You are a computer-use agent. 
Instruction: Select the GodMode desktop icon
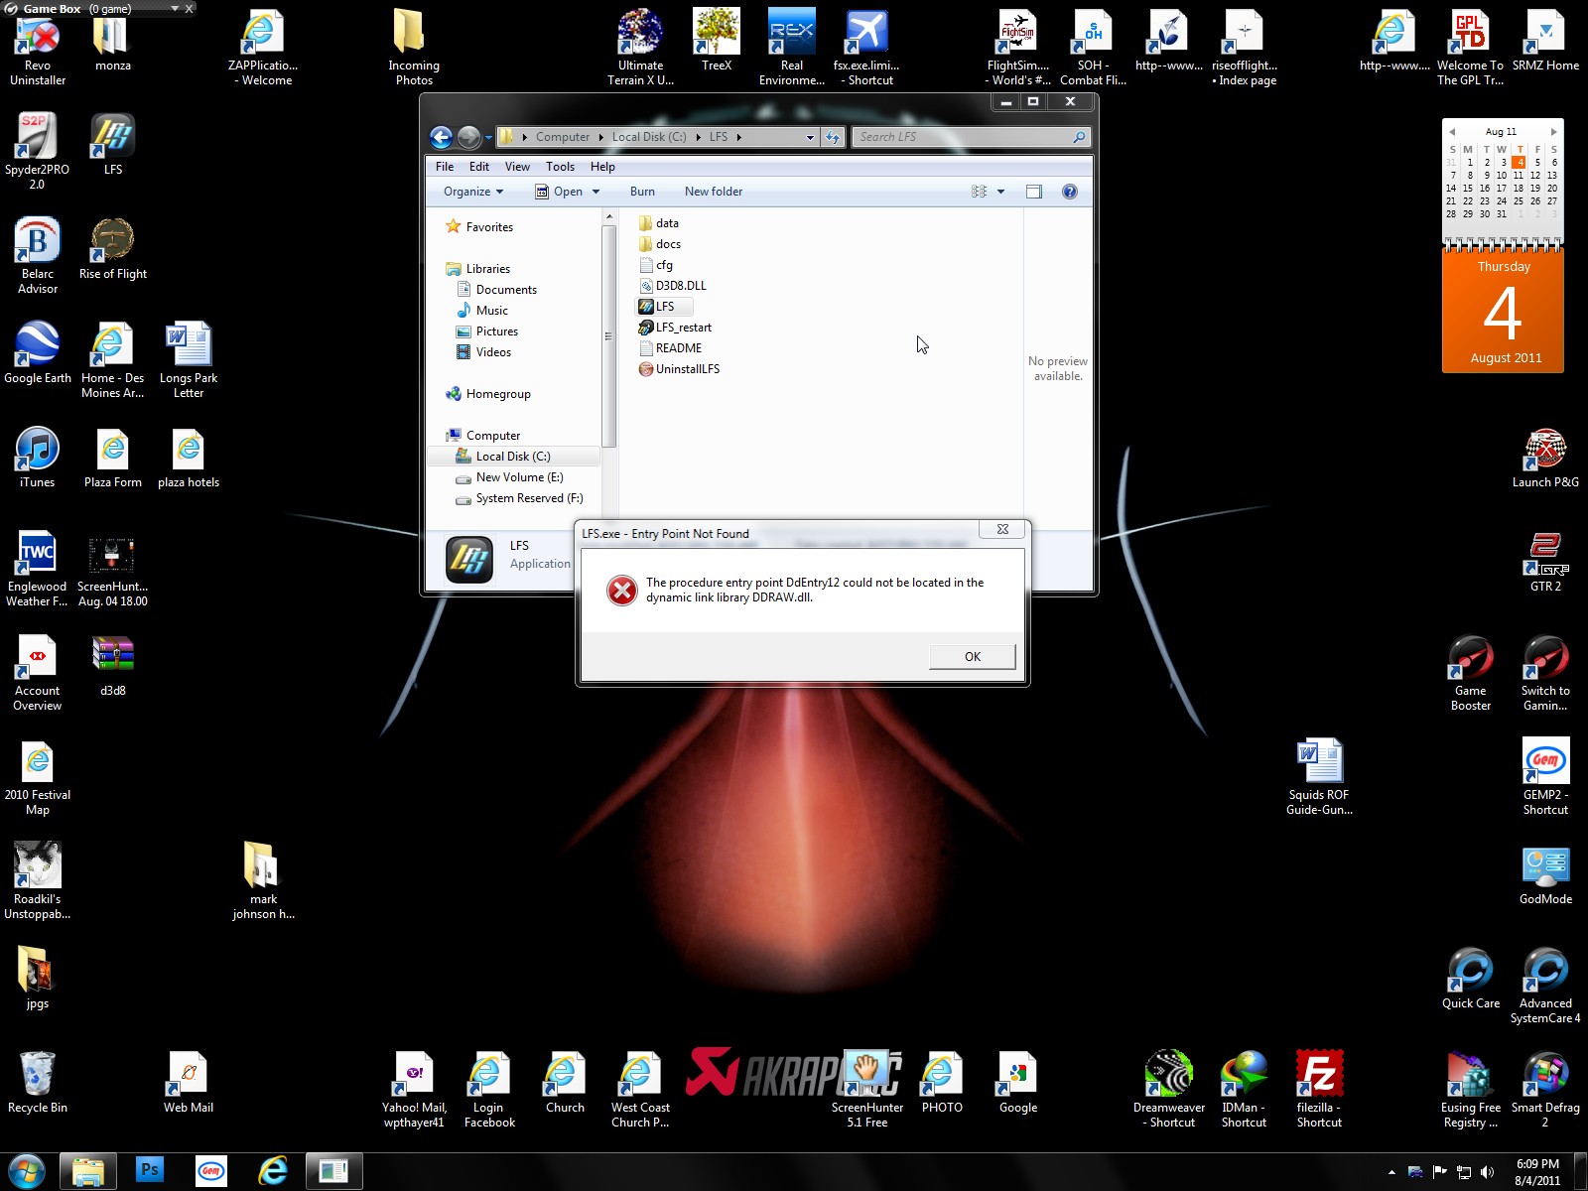(x=1545, y=874)
